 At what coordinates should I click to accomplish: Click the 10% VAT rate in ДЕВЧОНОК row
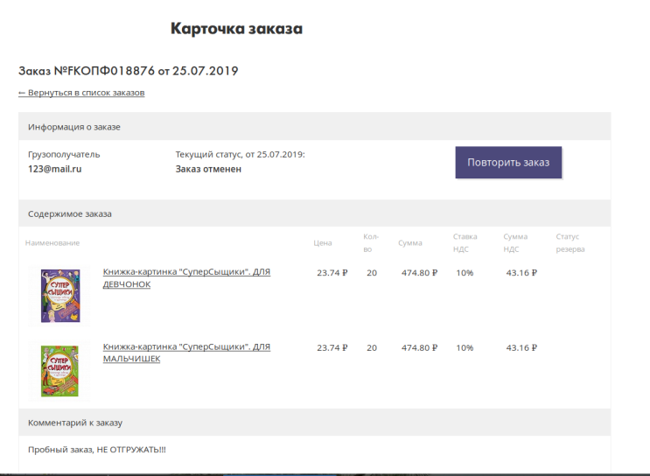465,273
